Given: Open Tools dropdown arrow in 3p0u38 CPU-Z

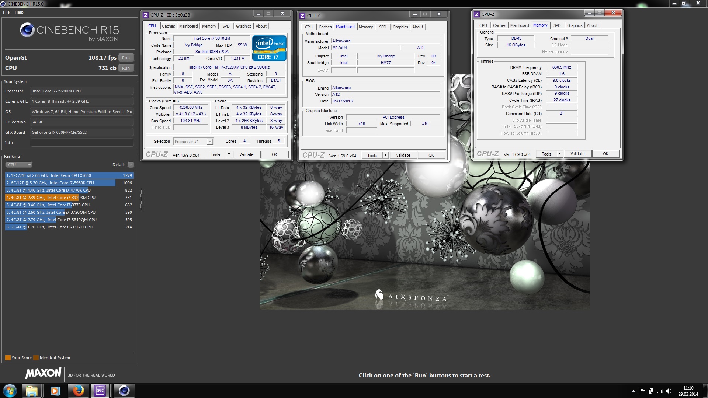Looking at the screenshot, I should 229,155.
